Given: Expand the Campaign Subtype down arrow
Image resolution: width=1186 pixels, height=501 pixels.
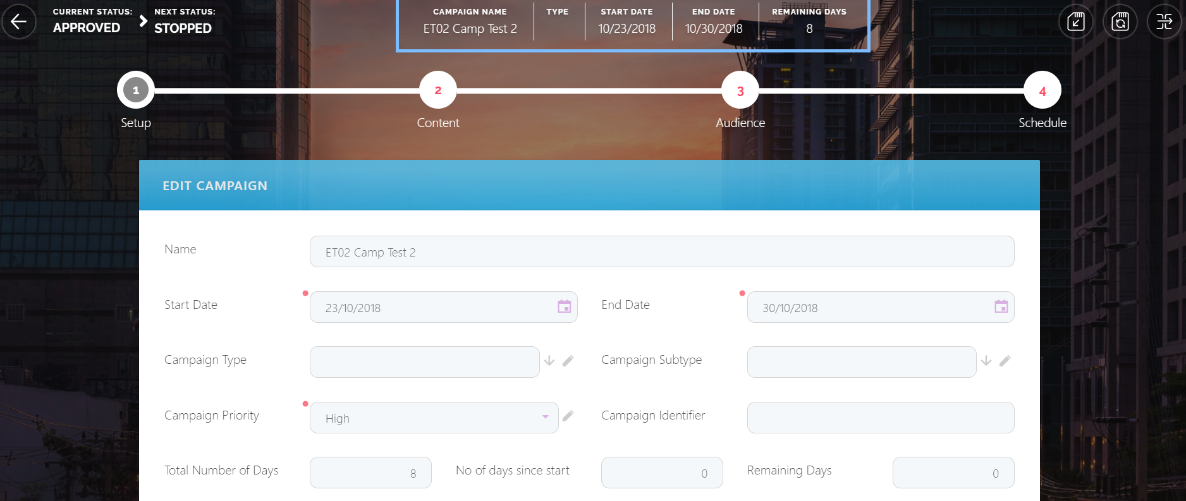Looking at the screenshot, I should (986, 361).
